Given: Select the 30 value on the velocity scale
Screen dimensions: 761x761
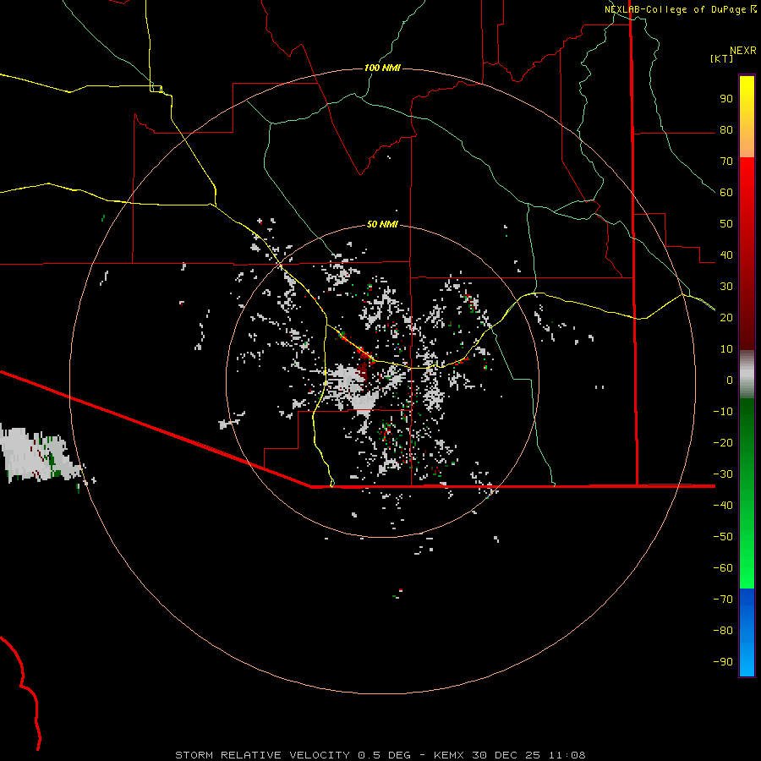Looking at the screenshot, I should (x=726, y=287).
